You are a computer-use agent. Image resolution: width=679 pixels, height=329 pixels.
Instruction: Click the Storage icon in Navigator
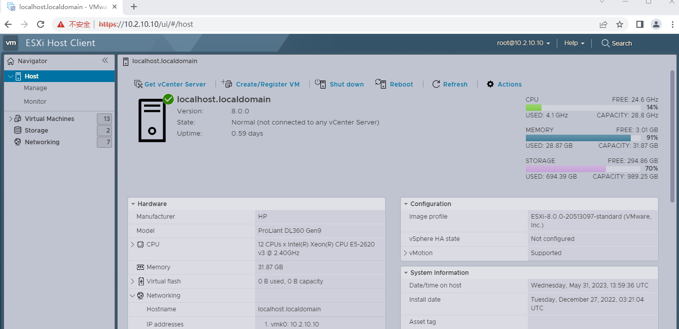click(x=18, y=131)
